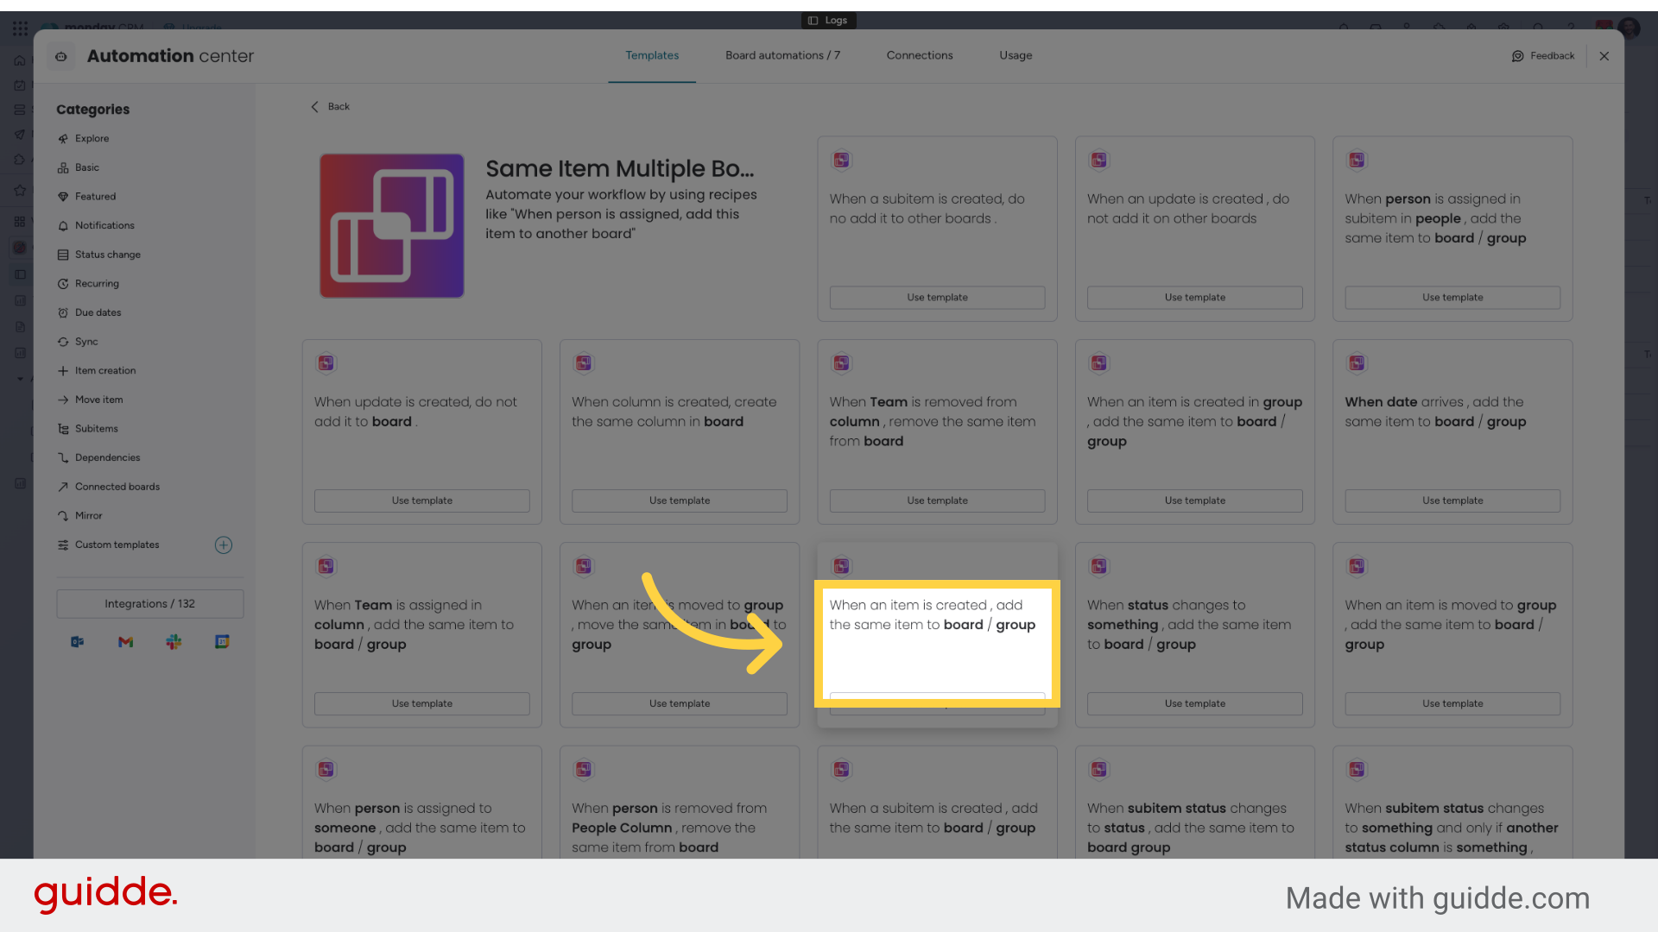
Task: Use template for Team assigned in column
Action: click(422, 703)
